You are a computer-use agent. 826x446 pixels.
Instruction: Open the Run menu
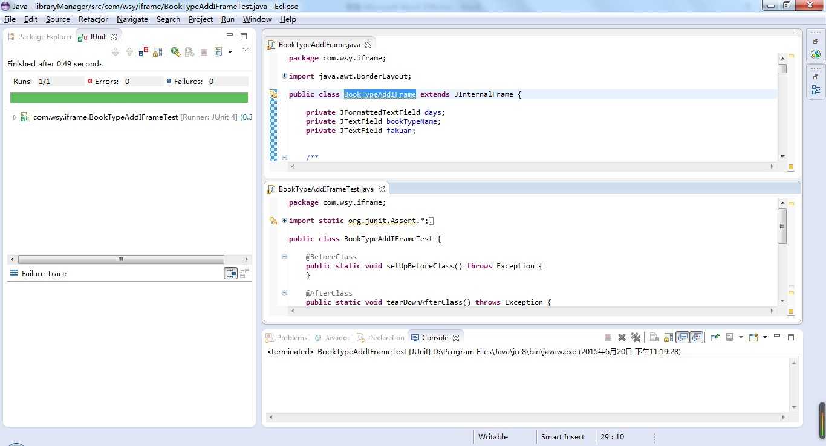(x=228, y=19)
